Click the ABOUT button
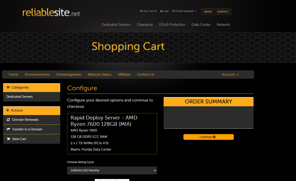The width and height of the screenshot is (296, 181). tap(208, 12)
